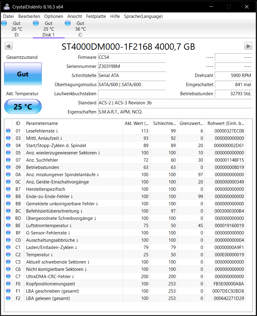Click the Grenzwert column header
This screenshot has width=257, height=316.
click(191, 123)
